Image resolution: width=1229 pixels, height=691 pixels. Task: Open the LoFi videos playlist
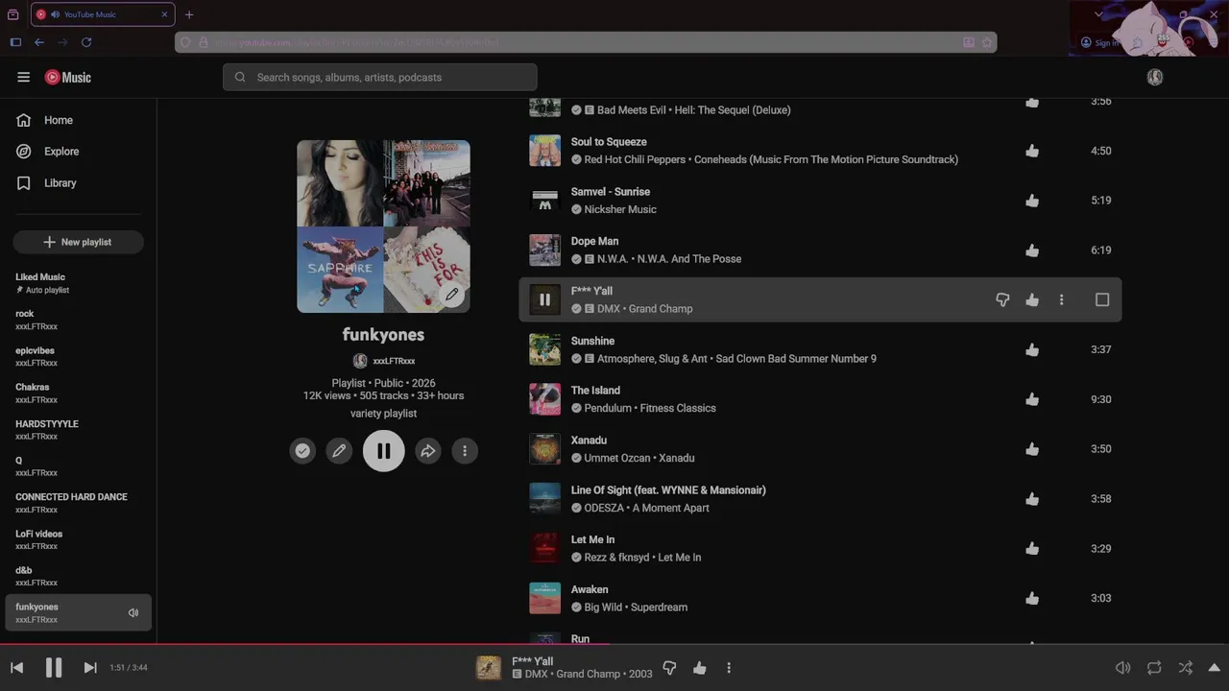click(x=78, y=539)
